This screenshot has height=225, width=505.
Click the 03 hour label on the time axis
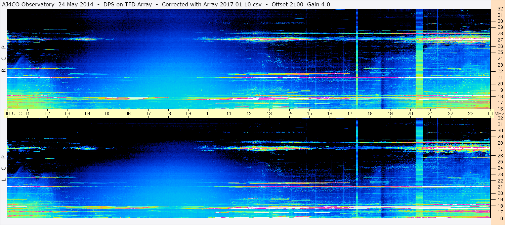click(68, 114)
